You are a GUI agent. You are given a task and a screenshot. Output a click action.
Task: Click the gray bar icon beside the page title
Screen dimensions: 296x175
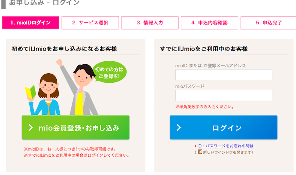click(x=3, y=4)
